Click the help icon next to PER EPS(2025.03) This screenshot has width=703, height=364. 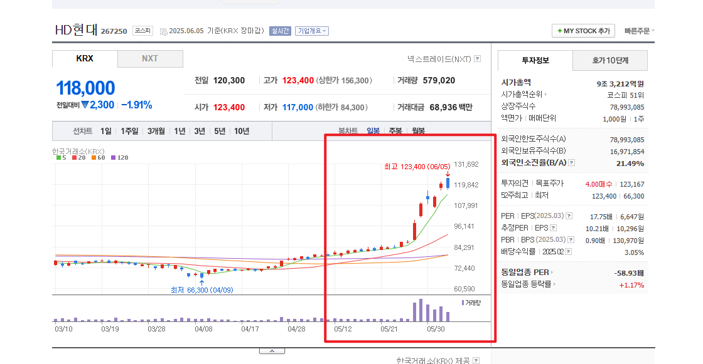(569, 216)
